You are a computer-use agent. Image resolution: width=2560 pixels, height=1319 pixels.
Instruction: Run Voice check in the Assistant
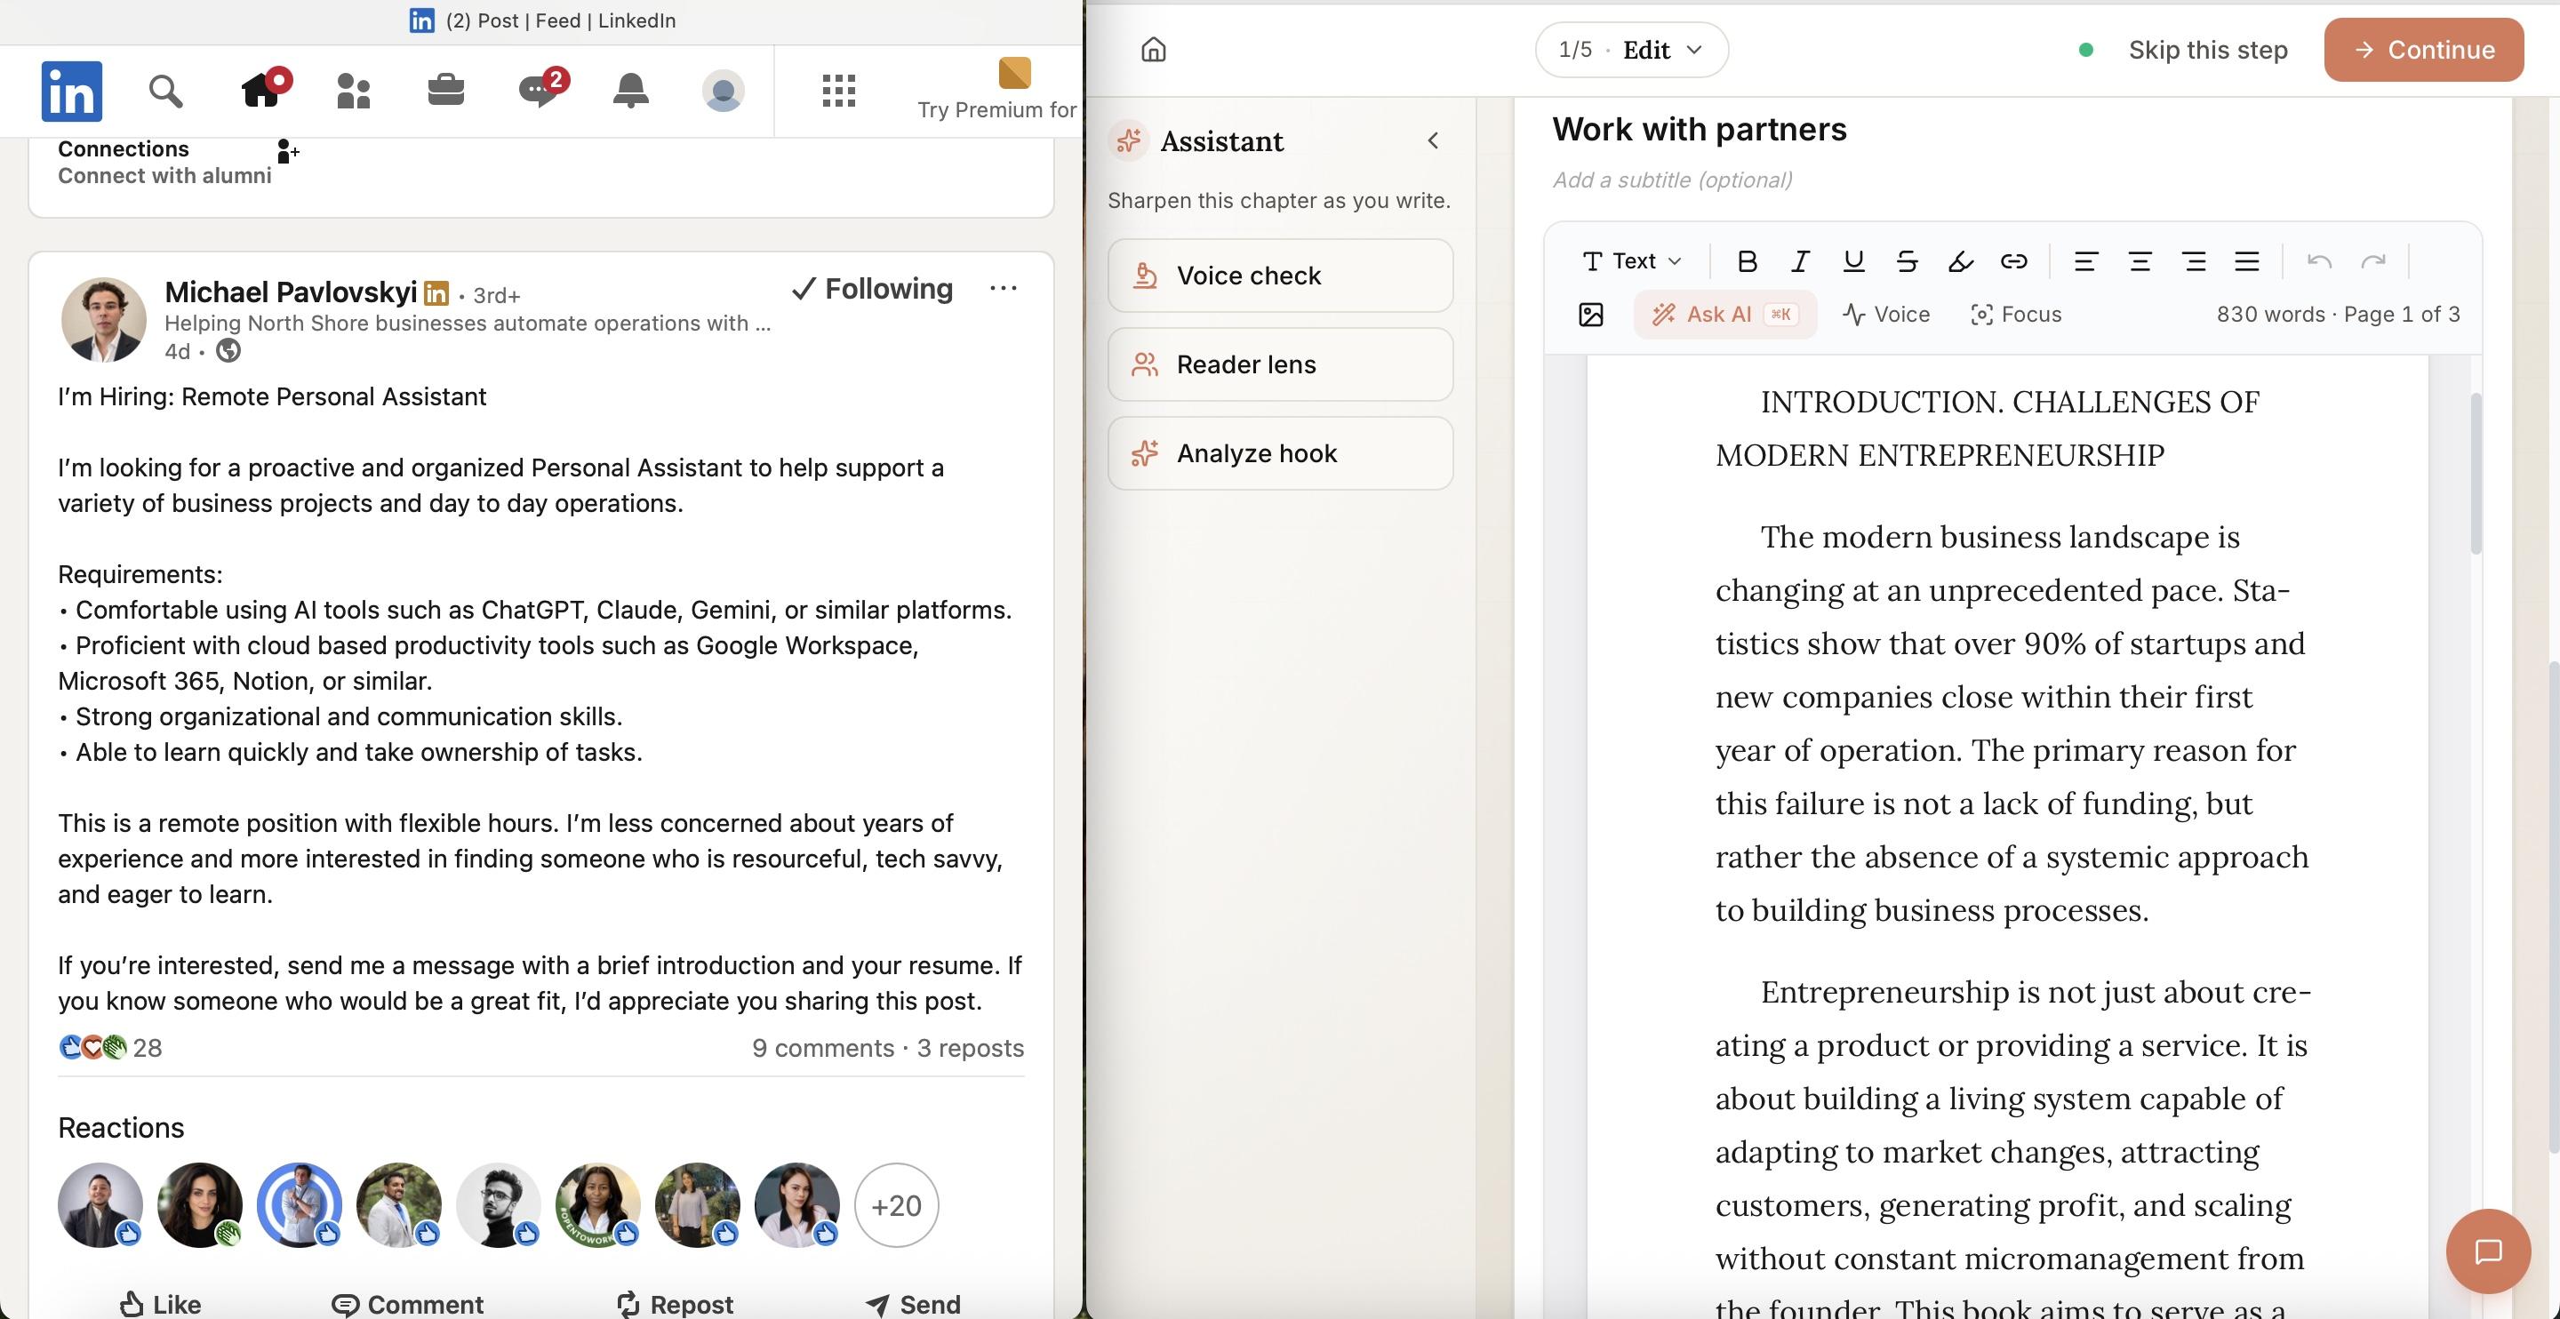(x=1280, y=276)
